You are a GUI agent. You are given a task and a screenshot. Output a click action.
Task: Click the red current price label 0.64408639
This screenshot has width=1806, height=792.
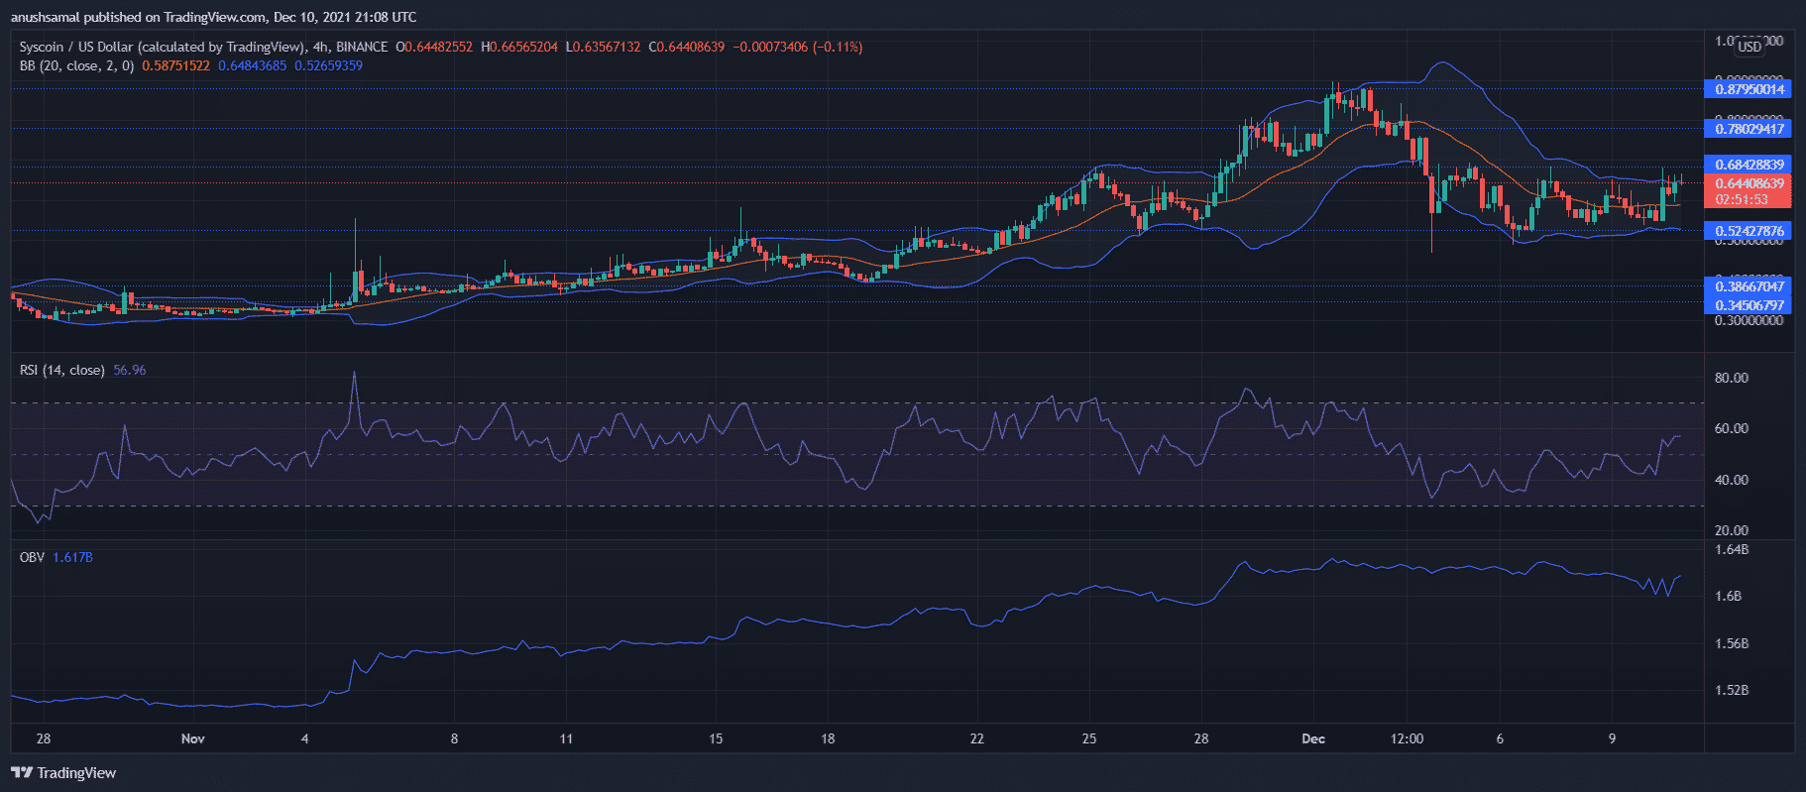[1750, 183]
